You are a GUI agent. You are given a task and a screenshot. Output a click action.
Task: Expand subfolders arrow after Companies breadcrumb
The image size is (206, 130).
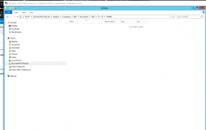72,17
